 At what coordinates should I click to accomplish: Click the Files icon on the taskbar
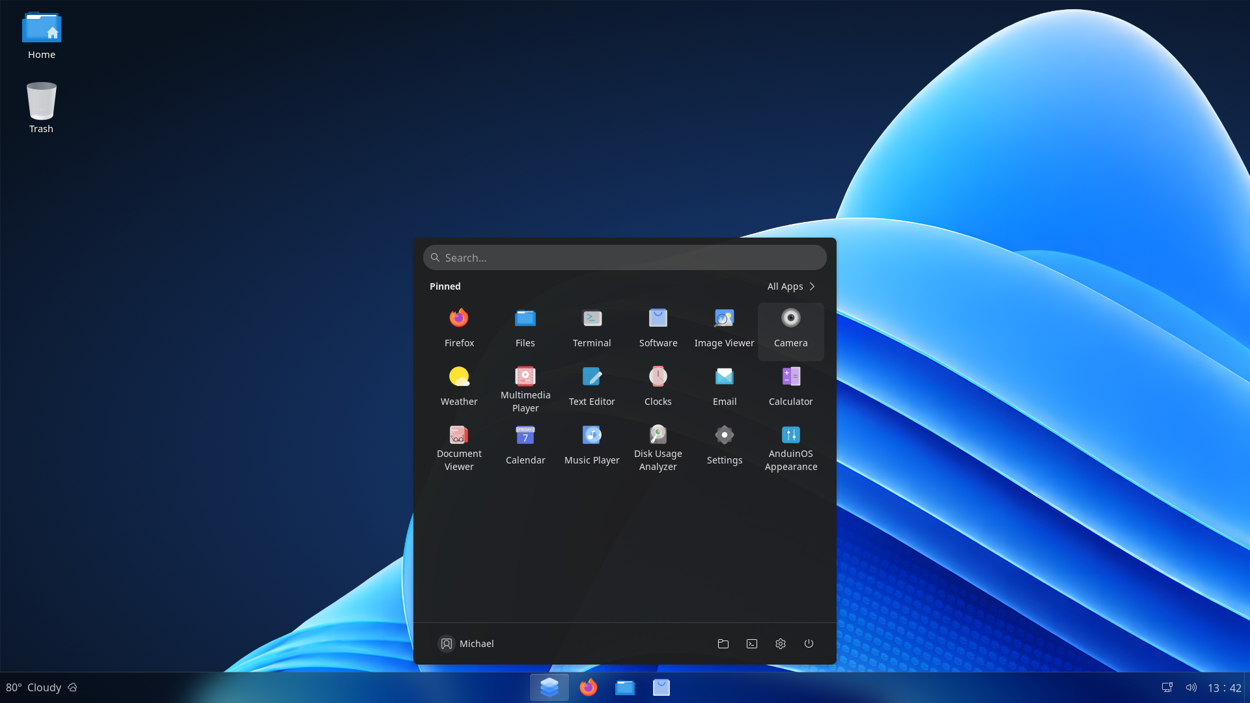(625, 687)
